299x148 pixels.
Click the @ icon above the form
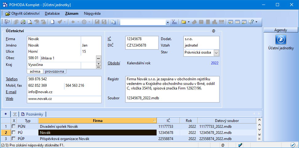[x=213, y=31]
